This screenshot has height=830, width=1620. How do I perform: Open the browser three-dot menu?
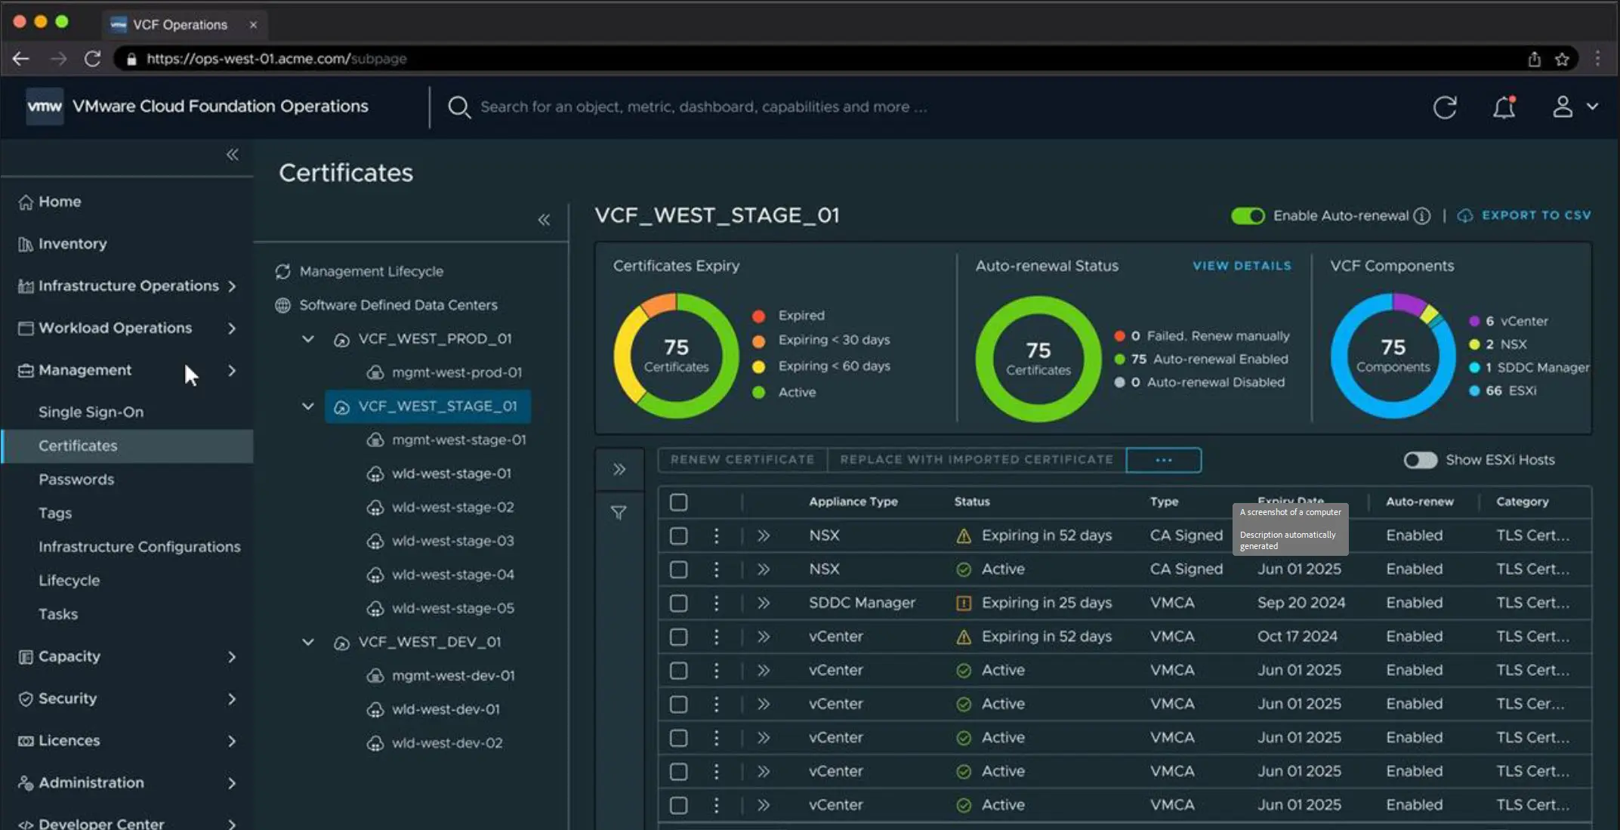1597,59
